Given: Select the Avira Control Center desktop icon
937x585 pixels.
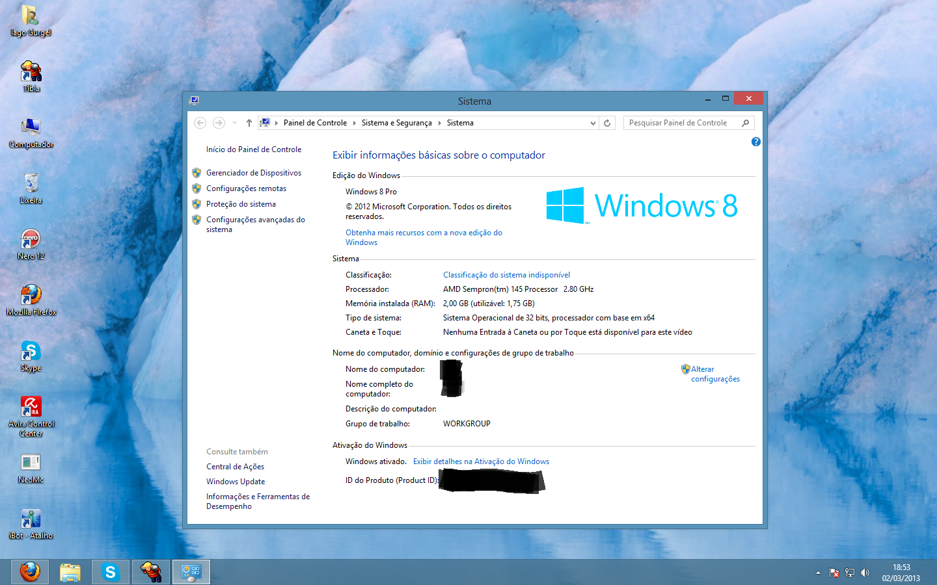Looking at the screenshot, I should tap(31, 417).
